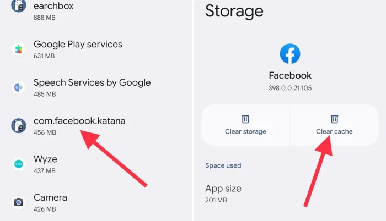Tap the Space used section header
The width and height of the screenshot is (386, 221).
223,165
